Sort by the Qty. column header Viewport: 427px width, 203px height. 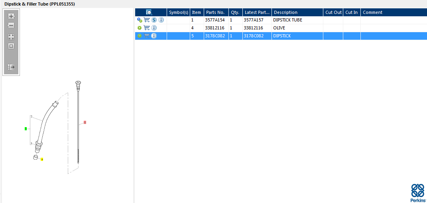(x=236, y=12)
